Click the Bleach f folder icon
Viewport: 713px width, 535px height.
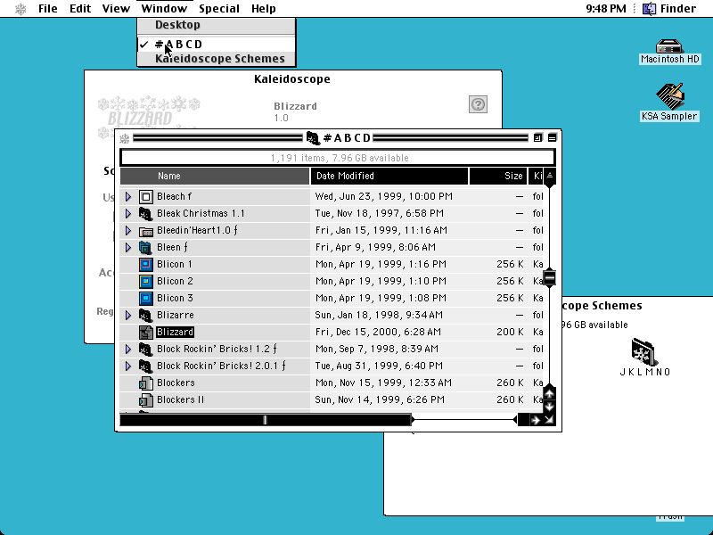(146, 196)
